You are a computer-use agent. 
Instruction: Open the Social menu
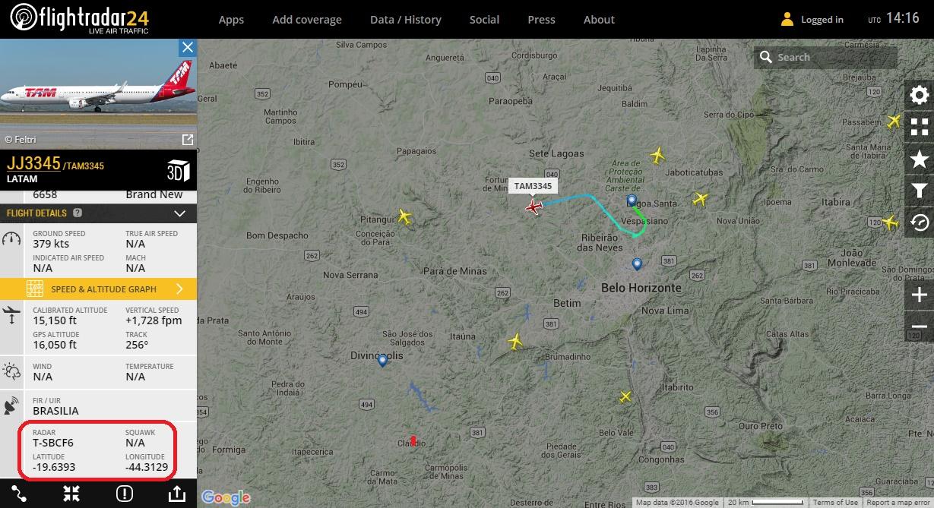click(484, 20)
